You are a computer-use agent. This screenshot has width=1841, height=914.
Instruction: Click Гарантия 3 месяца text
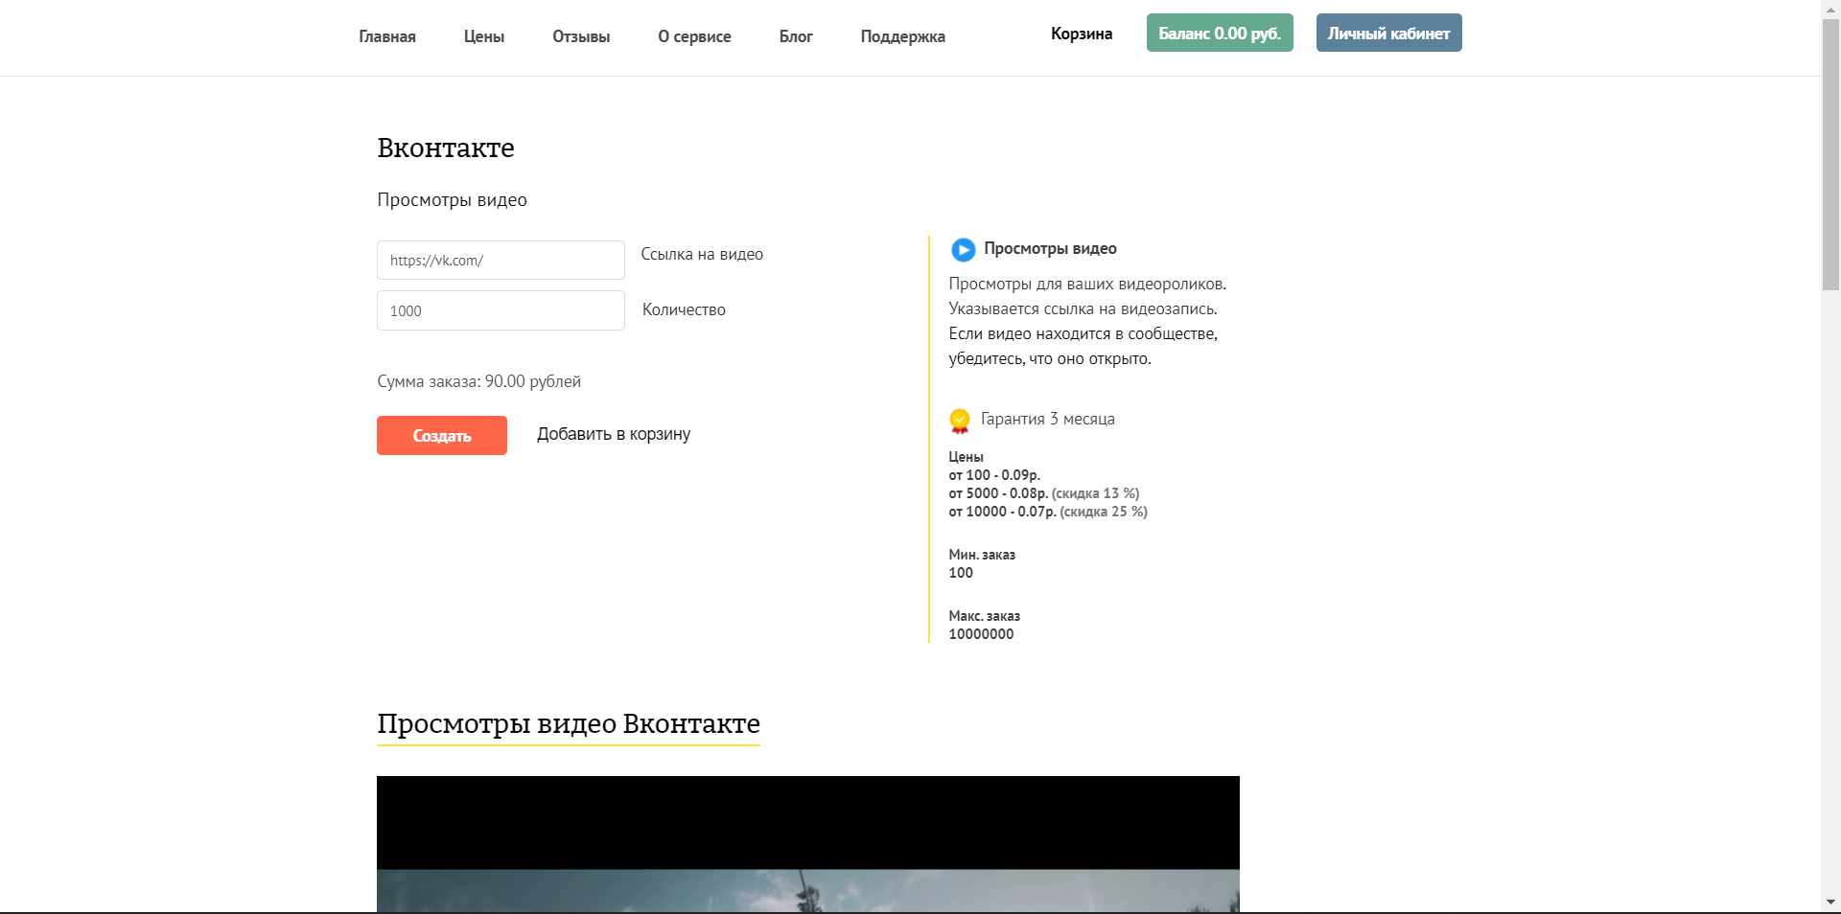pyautogui.click(x=1047, y=419)
